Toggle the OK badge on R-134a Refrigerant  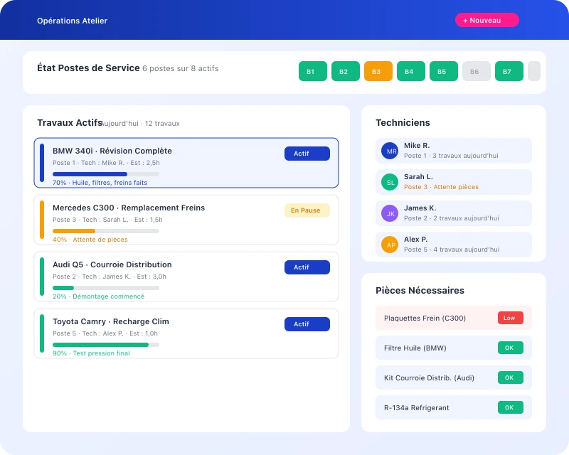tap(509, 407)
